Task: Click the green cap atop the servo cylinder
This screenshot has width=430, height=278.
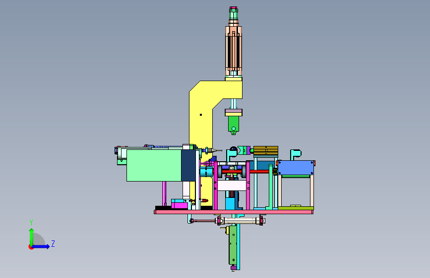Action: 234,13
